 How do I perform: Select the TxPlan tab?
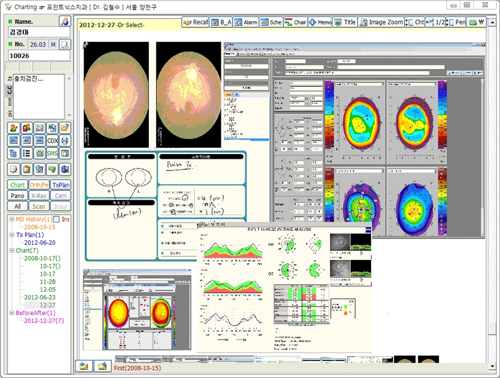[61, 185]
